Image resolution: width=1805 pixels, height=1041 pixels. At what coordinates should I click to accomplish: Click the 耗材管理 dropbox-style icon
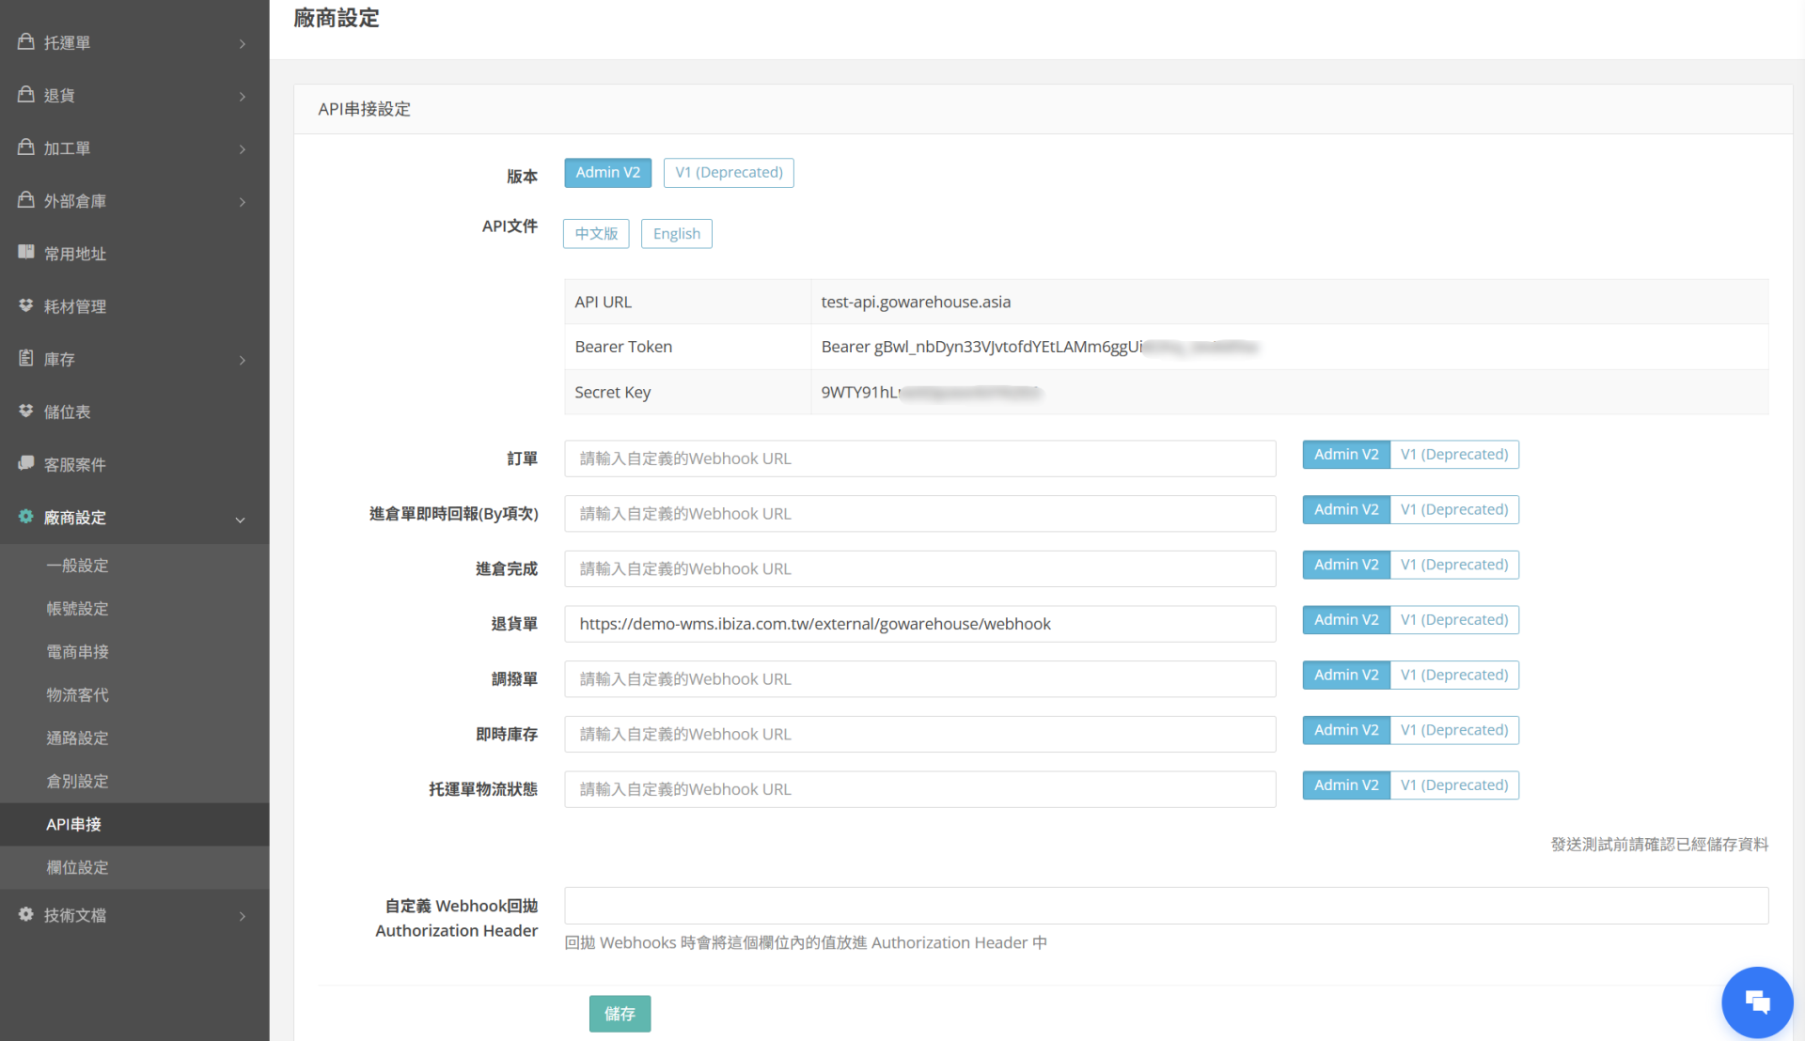(26, 305)
